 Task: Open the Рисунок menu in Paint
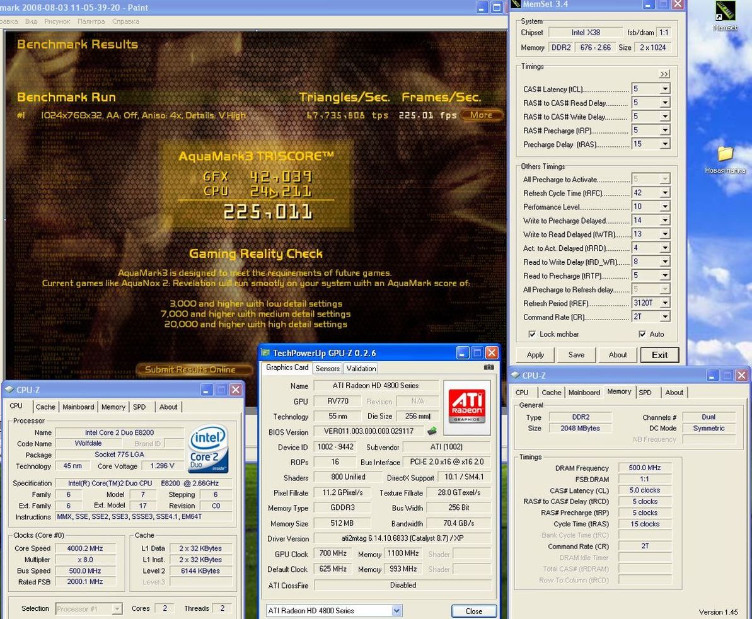click(57, 21)
